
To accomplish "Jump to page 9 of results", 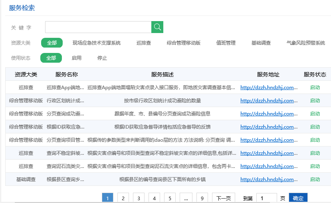I will (202, 198).
